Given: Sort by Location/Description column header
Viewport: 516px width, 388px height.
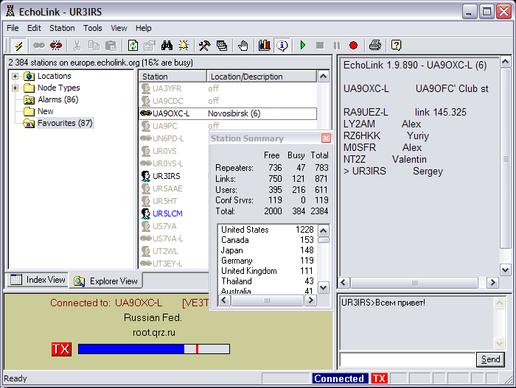Looking at the screenshot, I should pyautogui.click(x=261, y=77).
